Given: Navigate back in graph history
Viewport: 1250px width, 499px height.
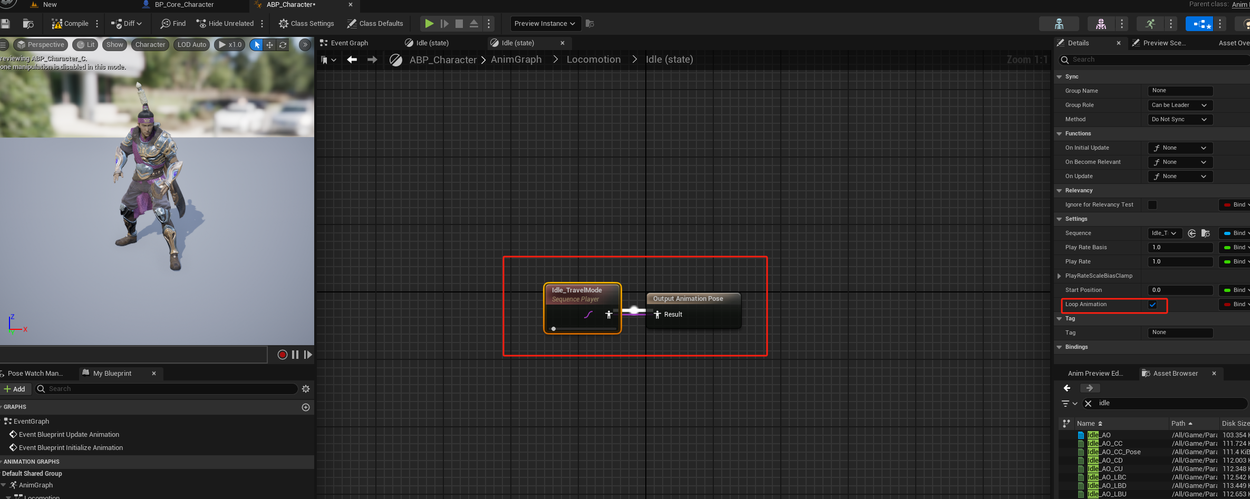Looking at the screenshot, I should click(352, 60).
